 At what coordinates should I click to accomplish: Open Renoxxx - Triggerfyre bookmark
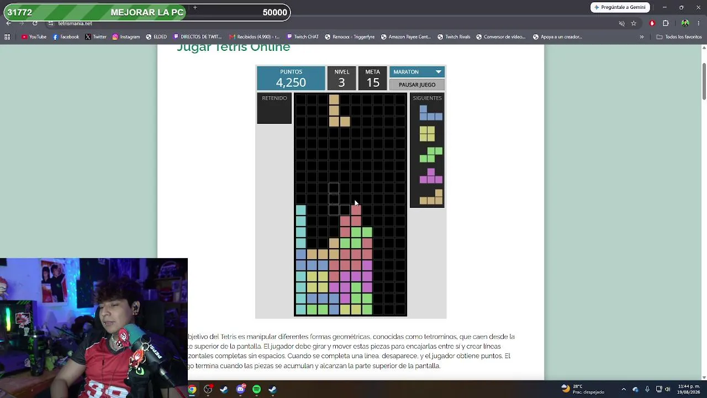(x=350, y=37)
